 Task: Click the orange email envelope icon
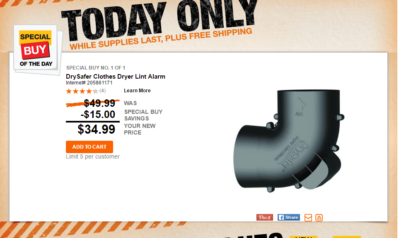tap(308, 218)
